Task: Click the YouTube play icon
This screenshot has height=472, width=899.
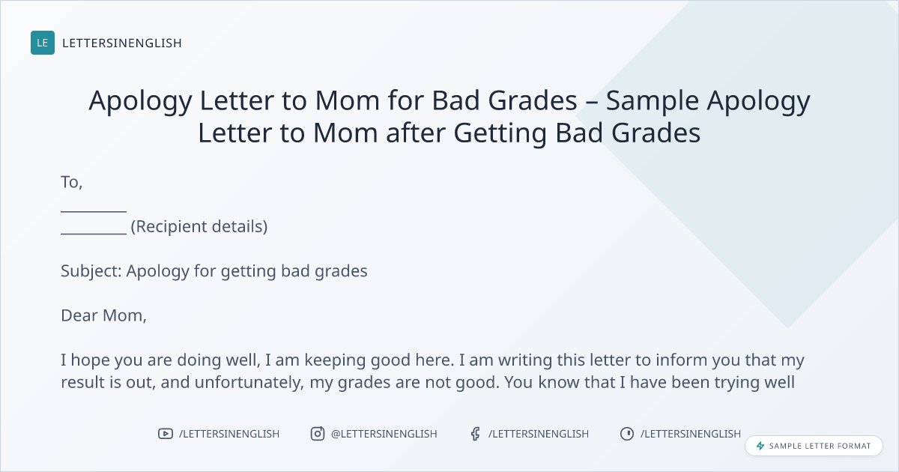Action: point(166,434)
